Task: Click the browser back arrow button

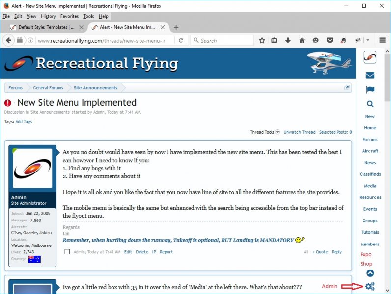Action: 8,40
